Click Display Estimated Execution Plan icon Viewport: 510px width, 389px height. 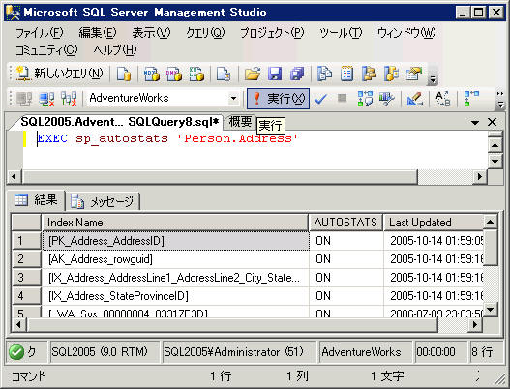(x=365, y=99)
